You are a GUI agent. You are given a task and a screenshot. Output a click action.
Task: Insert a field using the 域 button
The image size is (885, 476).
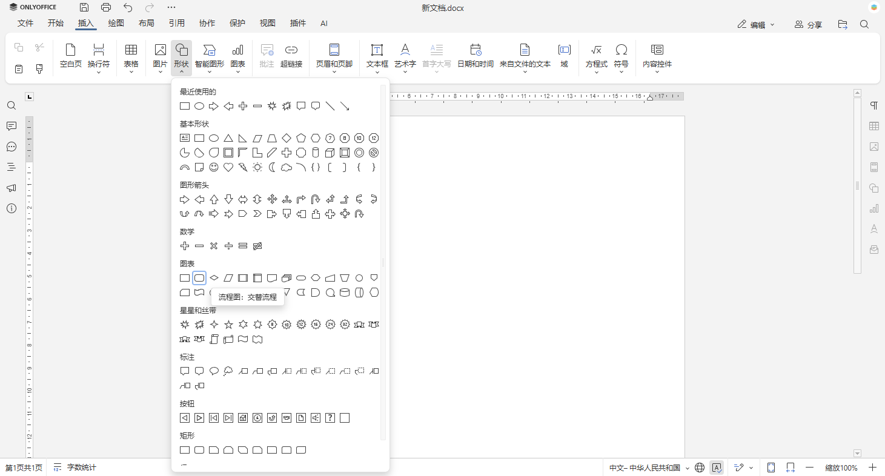click(x=565, y=56)
